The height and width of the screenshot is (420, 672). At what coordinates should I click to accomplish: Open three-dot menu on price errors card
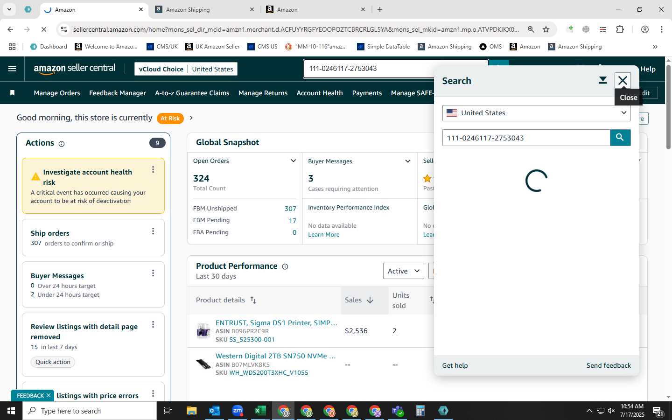[153, 394]
